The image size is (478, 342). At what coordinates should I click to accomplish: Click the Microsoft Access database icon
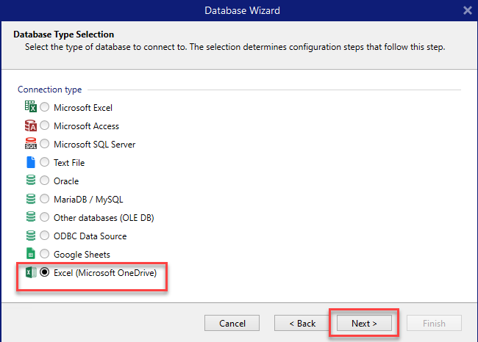pos(30,126)
